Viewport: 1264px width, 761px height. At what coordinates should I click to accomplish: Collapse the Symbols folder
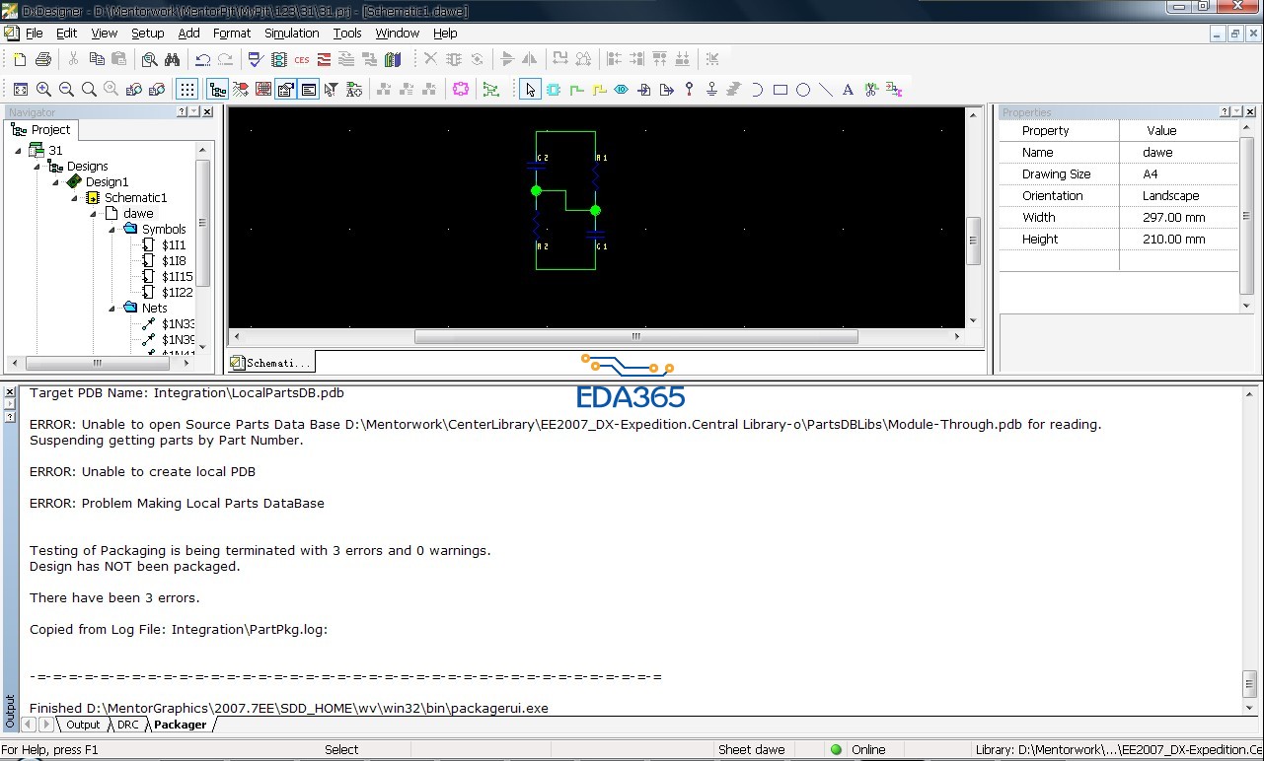112,230
